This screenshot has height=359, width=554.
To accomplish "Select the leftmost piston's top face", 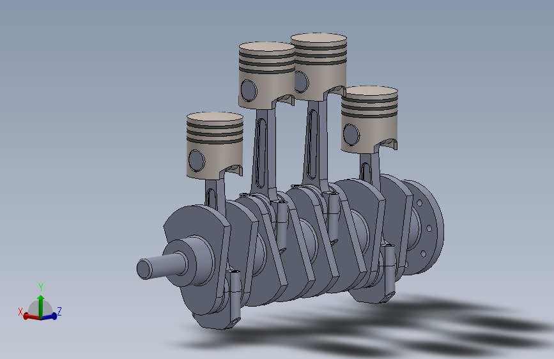I will [215, 117].
